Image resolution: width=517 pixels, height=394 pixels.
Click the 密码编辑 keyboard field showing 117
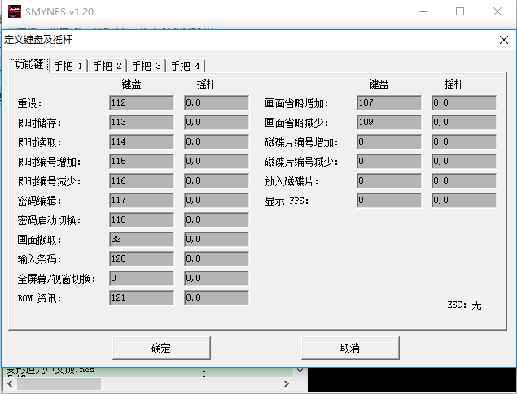[142, 200]
